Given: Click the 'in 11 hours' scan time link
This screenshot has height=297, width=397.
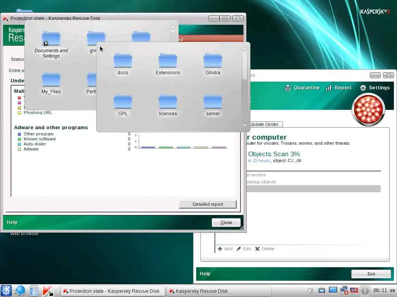Looking at the screenshot, I should [x=259, y=160].
